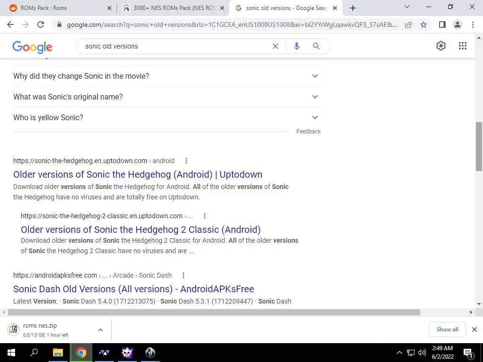Open notification center in taskbar
Image resolution: width=483 pixels, height=362 pixels.
468,353
